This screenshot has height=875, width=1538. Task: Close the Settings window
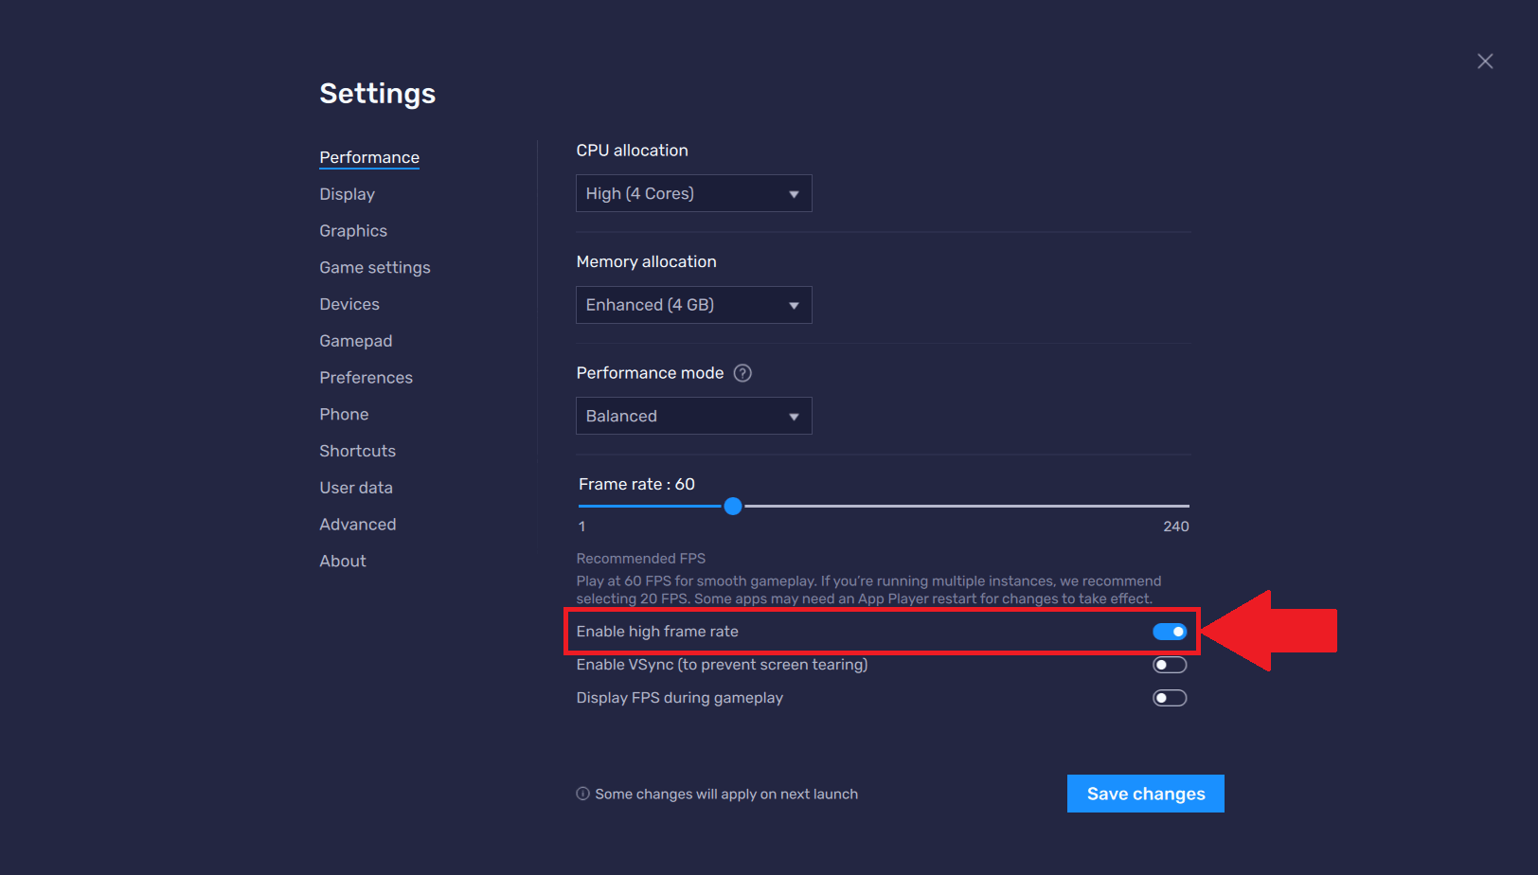click(1484, 62)
